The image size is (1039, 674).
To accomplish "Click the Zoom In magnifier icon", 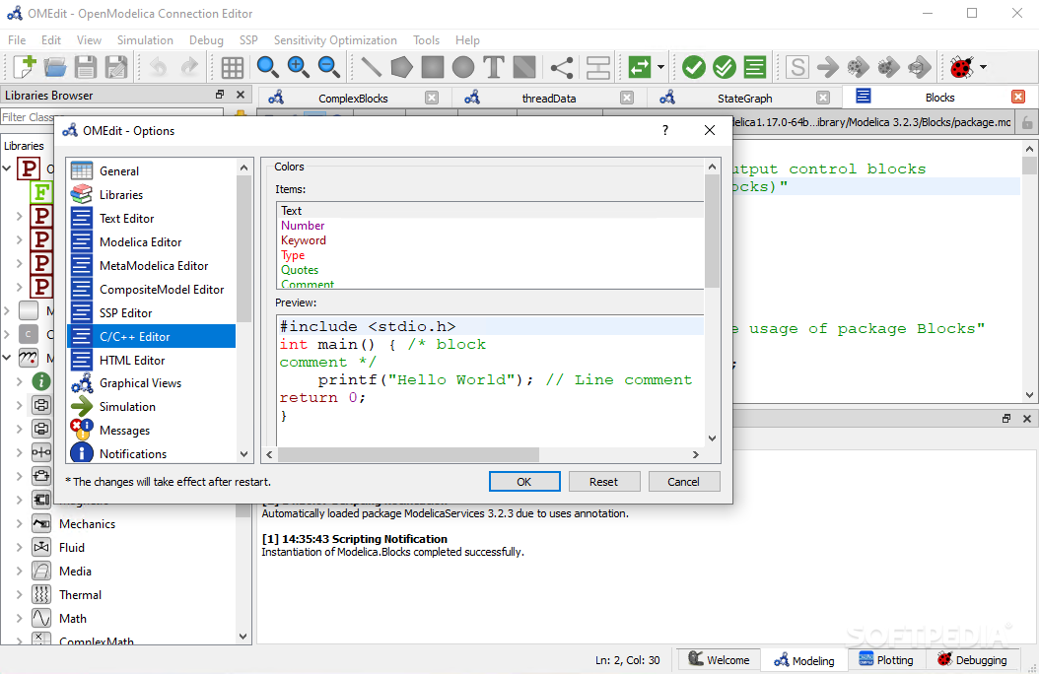I will [298, 67].
